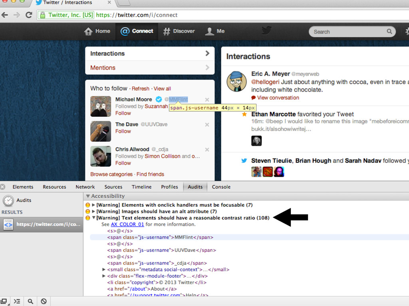The height and width of the screenshot is (306, 409).
Task: Click the search magnifier in Search box
Action: (389, 31)
